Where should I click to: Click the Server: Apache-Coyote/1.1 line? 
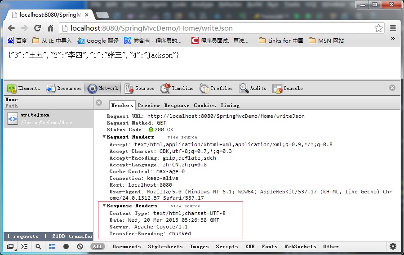pos(148,227)
